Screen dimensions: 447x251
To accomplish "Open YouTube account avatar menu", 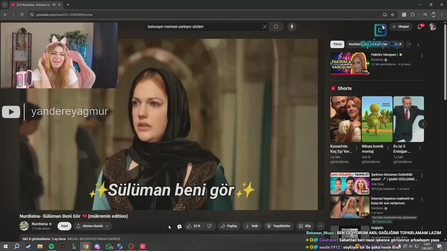I will 433,27.
